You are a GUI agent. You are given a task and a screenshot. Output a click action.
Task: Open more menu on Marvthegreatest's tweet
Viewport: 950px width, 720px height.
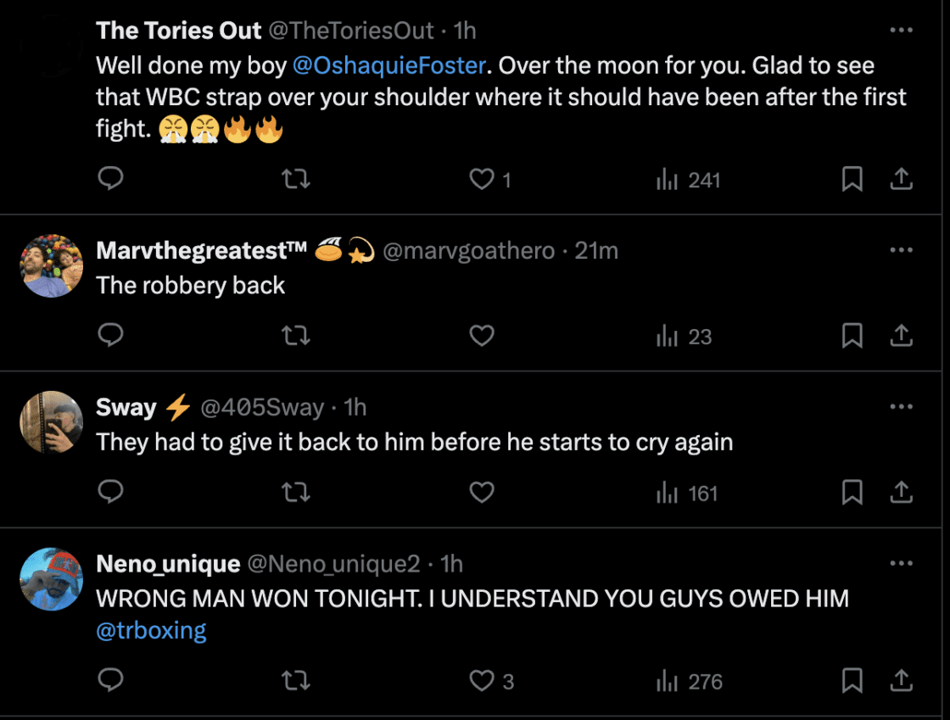(900, 250)
